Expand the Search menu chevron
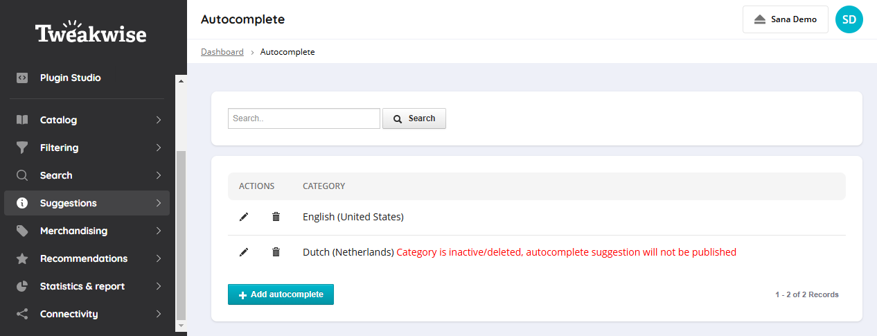 (x=159, y=175)
